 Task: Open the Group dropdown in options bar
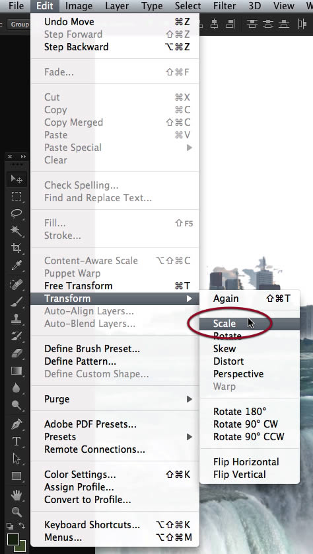18,24
